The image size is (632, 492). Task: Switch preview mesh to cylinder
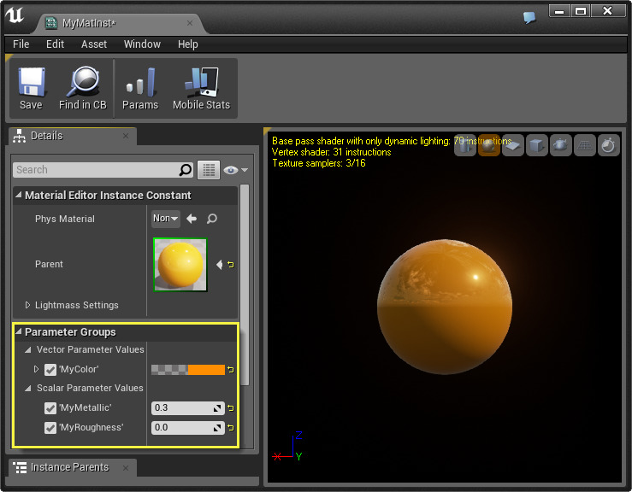click(464, 146)
